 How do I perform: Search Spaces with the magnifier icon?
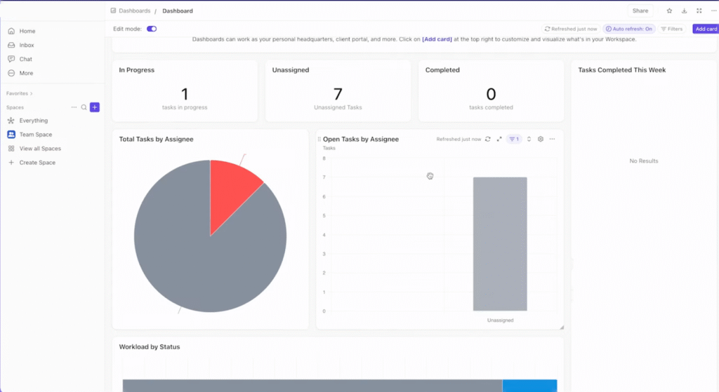click(84, 107)
